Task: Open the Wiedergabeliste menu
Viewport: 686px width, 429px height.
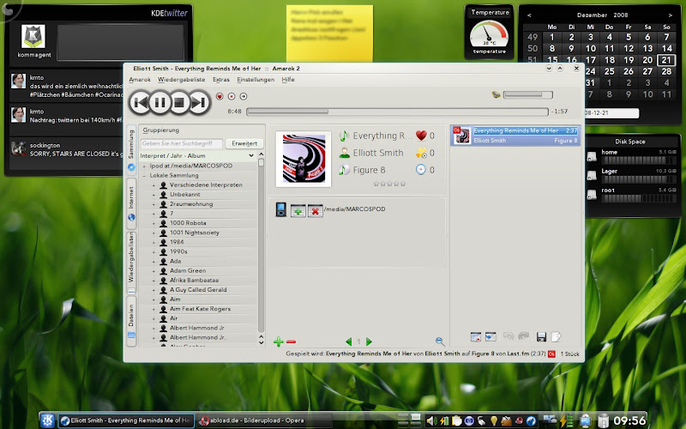Action: (x=182, y=80)
